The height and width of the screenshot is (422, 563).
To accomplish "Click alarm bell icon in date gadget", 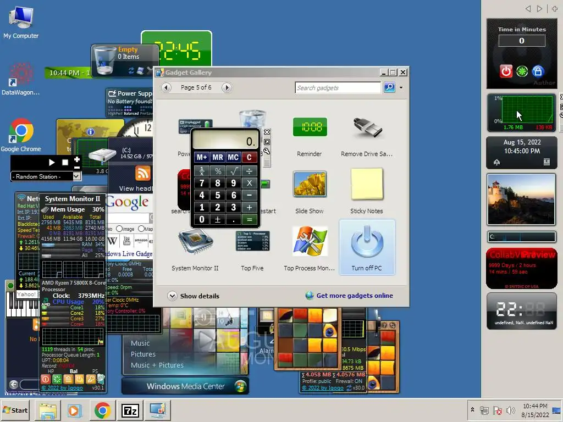I will pos(497,163).
